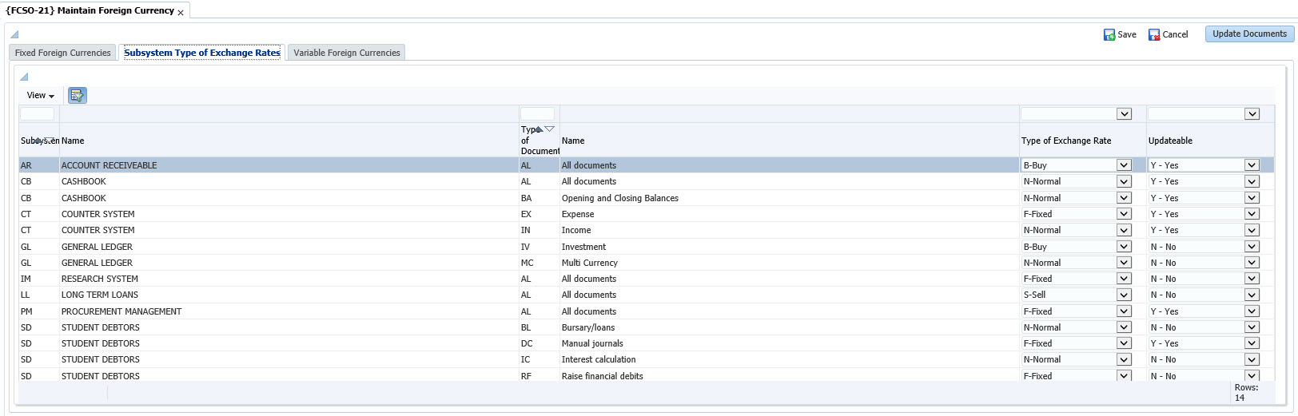Open exchange rate dropdown for Interest calculation row
Viewport: 1298px width, 416px height.
click(1124, 359)
